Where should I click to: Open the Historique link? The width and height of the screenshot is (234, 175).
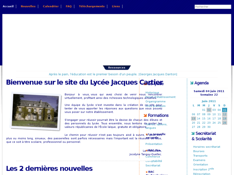coord(152,92)
